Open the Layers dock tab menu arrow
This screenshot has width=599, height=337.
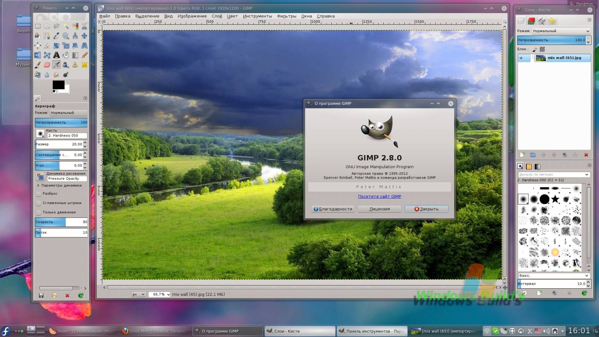point(589,20)
